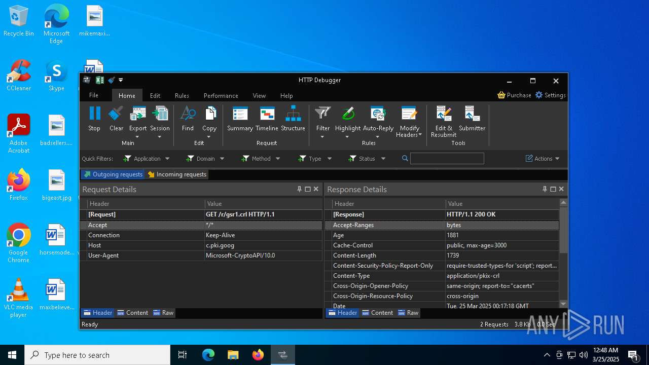Open File Explorer from the taskbar
This screenshot has height=365, width=649.
[233, 355]
